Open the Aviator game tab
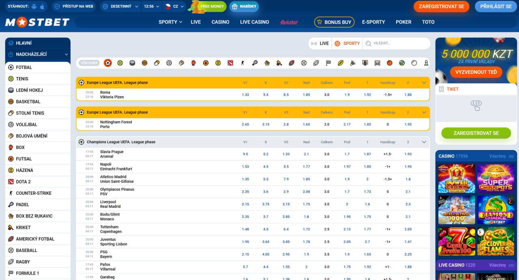Screen dimensions: 519x280 (x=289, y=22)
